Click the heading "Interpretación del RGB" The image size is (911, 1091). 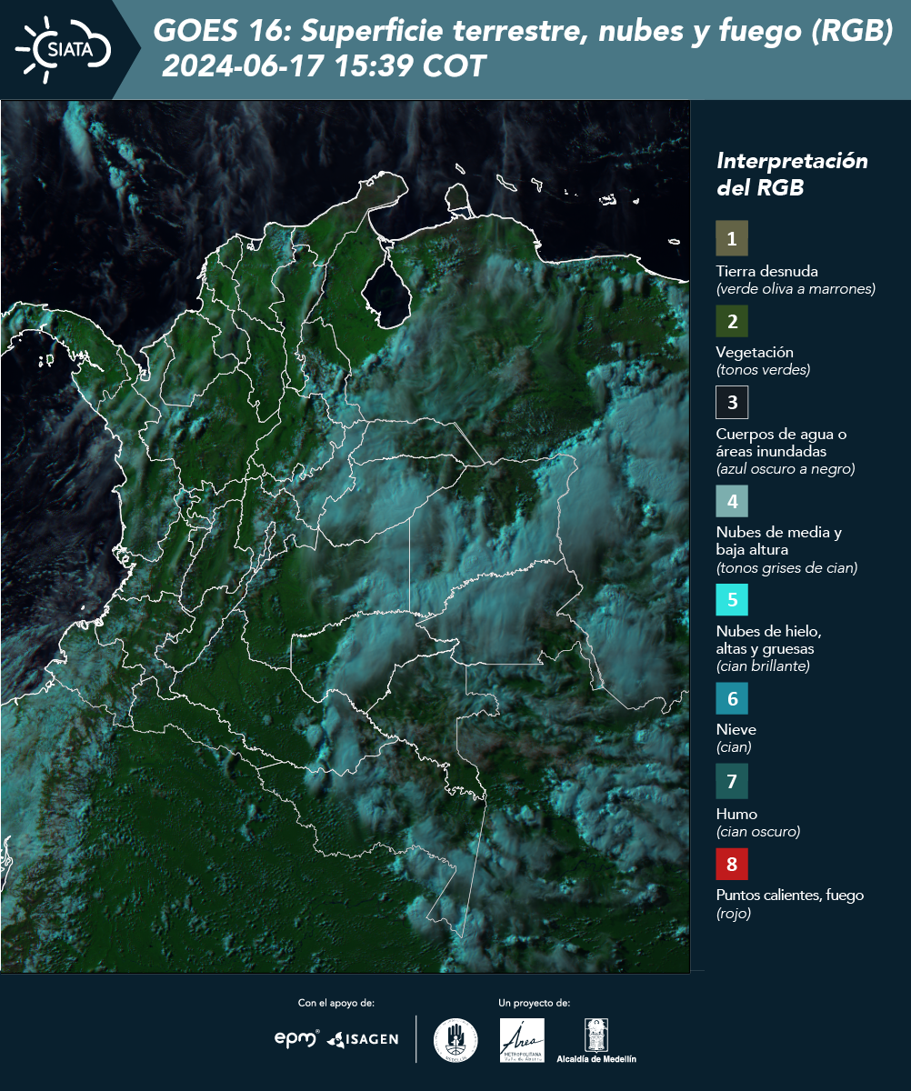(793, 175)
